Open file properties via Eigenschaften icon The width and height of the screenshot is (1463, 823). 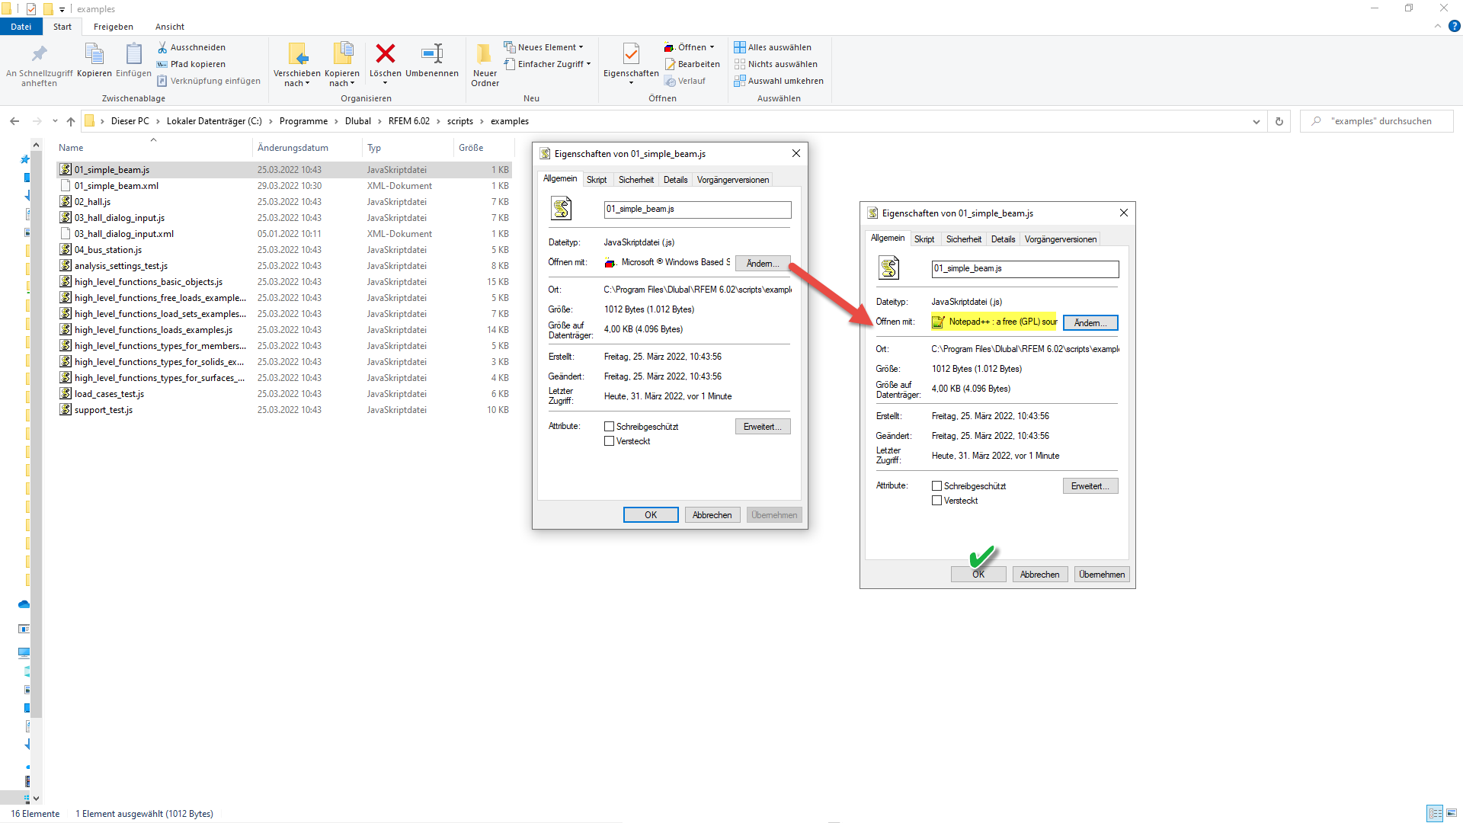(630, 61)
